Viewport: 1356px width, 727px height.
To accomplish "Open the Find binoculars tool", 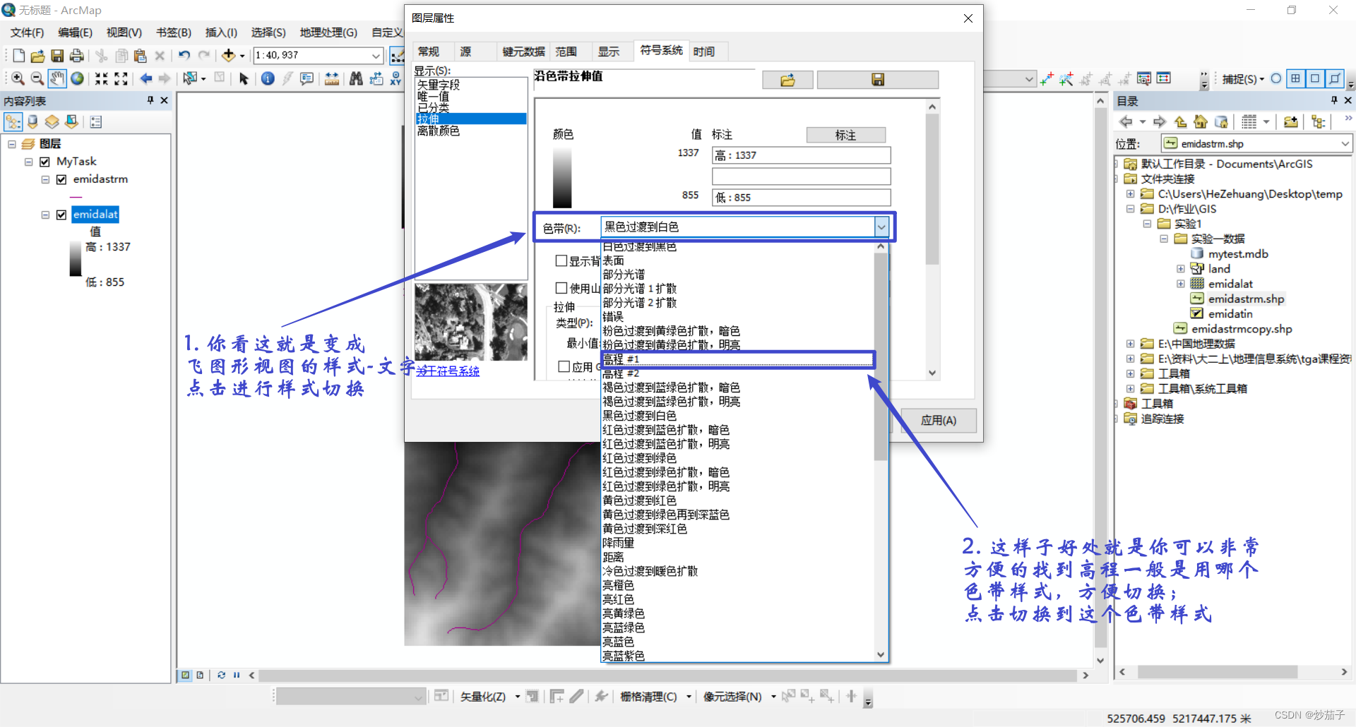I will [x=356, y=78].
